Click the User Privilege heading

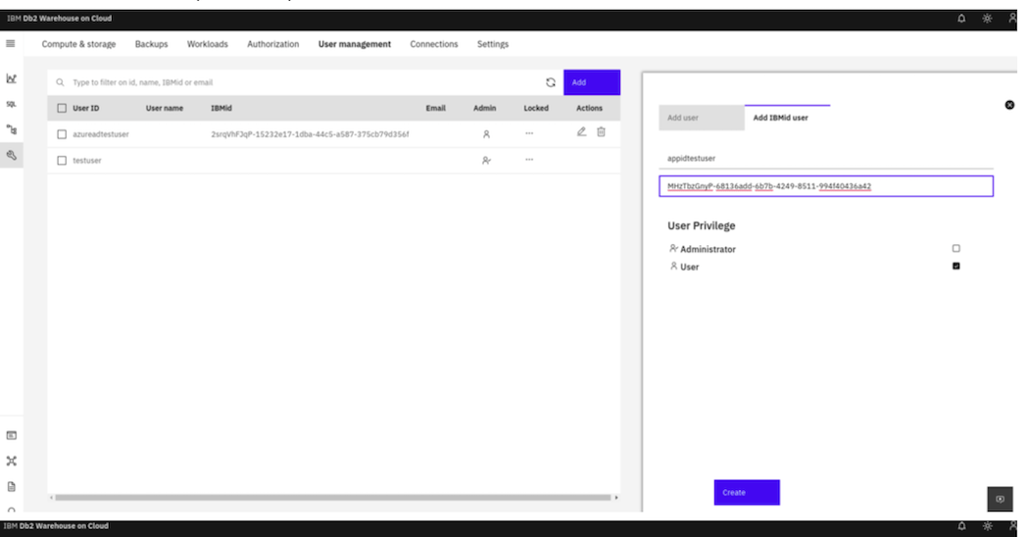pos(701,225)
